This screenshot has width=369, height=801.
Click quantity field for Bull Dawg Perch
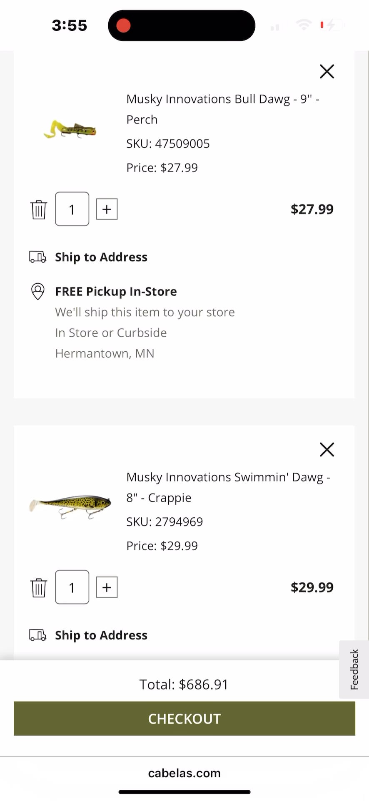tap(72, 209)
